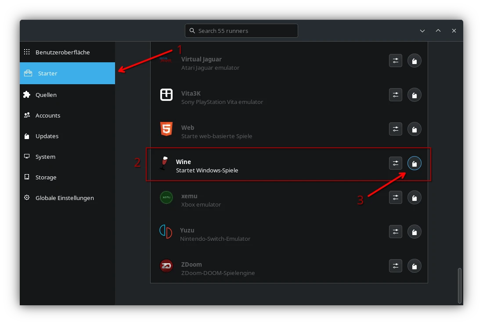Go to Accounts settings
Screen dimensions: 483x325
coord(48,115)
